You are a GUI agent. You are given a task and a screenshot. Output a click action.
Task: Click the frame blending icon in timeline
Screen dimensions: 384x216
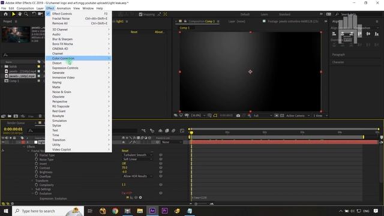point(167,131)
